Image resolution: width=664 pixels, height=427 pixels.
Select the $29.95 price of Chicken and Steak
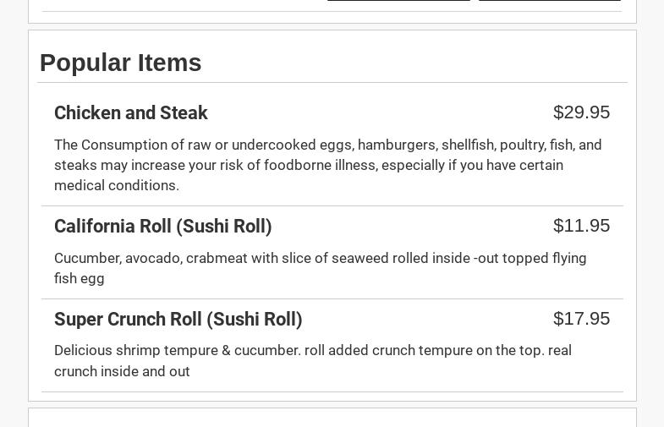coord(581,112)
